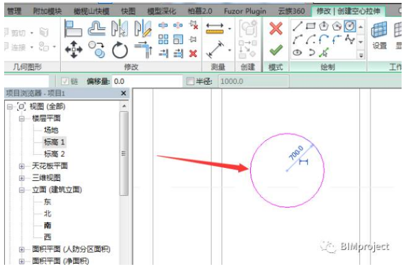
Task: Open the 云族360 ribbon tab
Action: tap(291, 11)
